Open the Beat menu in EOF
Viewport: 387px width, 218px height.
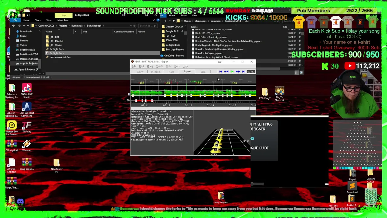[x=177, y=66]
